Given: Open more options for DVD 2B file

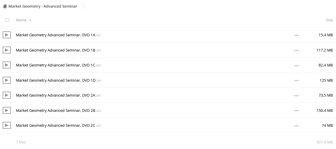Looking at the screenshot, I should coord(296,111).
